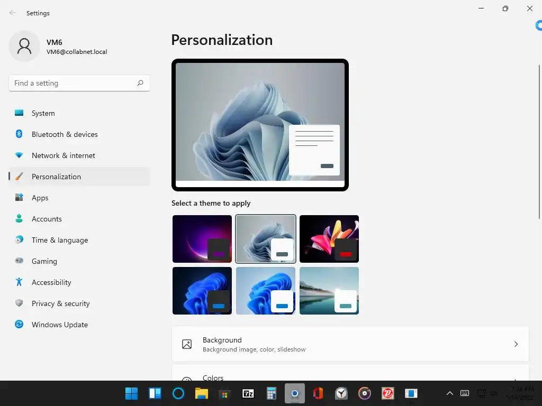
Task: Open the blue window app on the taskbar
Action: click(x=411, y=393)
